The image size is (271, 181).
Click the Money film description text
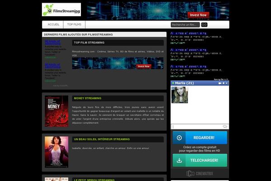(x=118, y=115)
